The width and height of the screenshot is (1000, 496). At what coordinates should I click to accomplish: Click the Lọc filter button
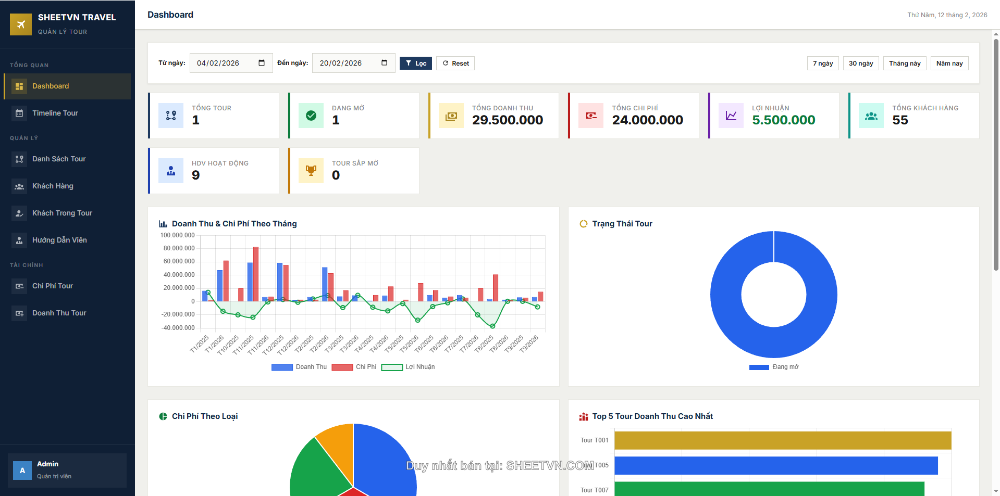415,63
